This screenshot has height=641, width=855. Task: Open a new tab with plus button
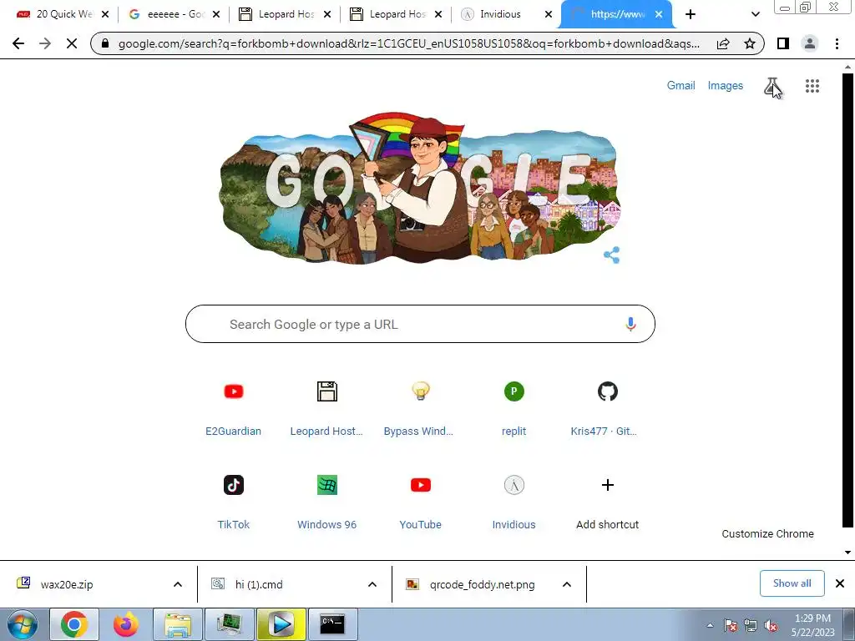pos(691,14)
